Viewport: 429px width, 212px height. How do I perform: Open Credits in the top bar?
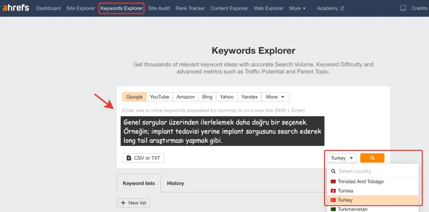click(x=419, y=8)
